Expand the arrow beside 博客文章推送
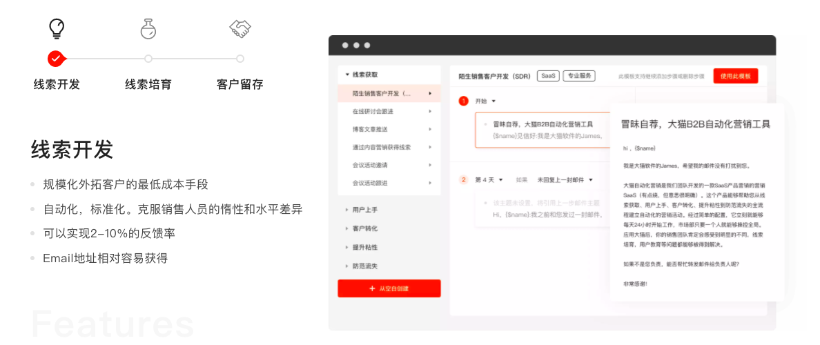820x345 pixels. [430, 129]
